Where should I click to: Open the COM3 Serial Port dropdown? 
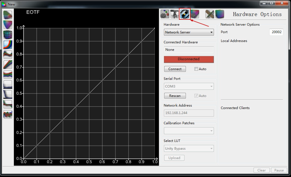tap(189, 86)
